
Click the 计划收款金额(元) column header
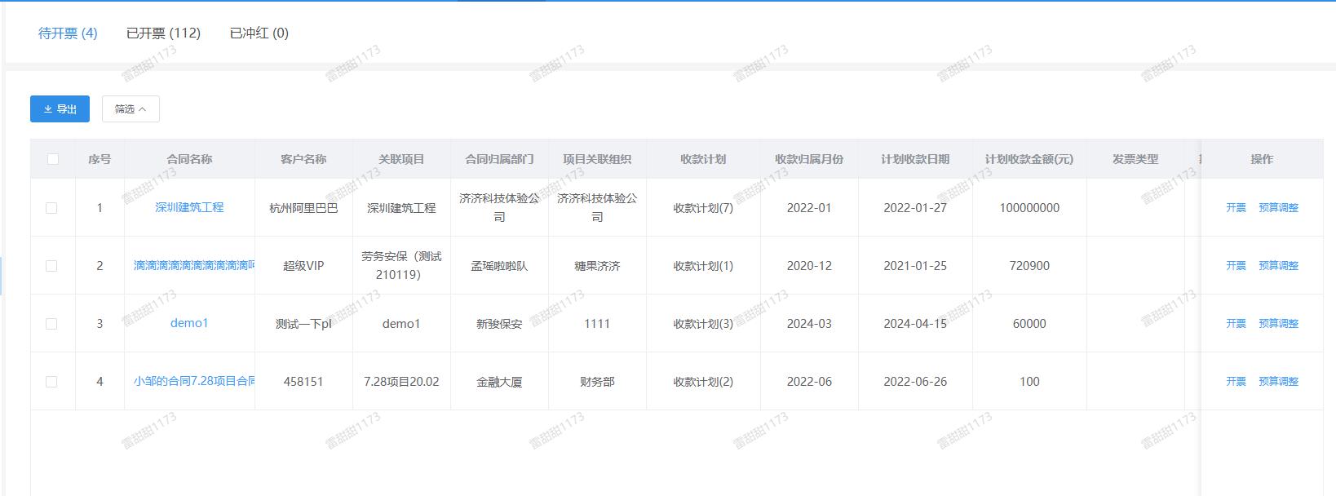point(1029,159)
